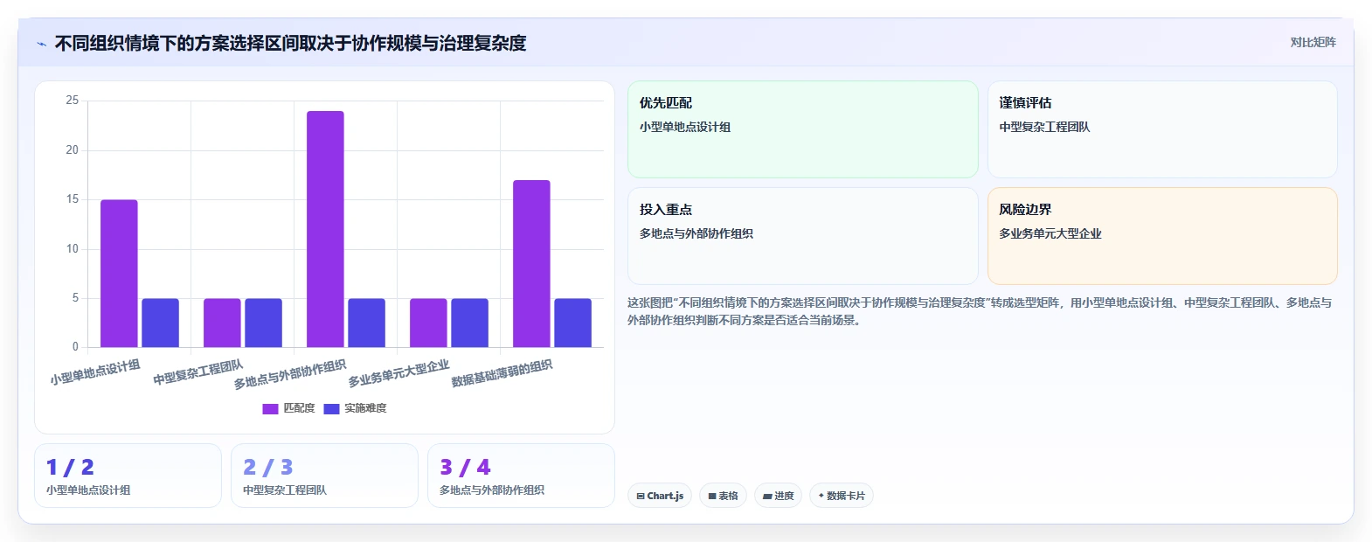Click blue bar for 小型单地点设计组
Screen dimensions: 1372x542
click(x=160, y=323)
